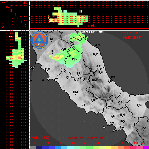149x149 pixels.
Task: Click the '11' height axis label
Action: [x=15, y=14]
